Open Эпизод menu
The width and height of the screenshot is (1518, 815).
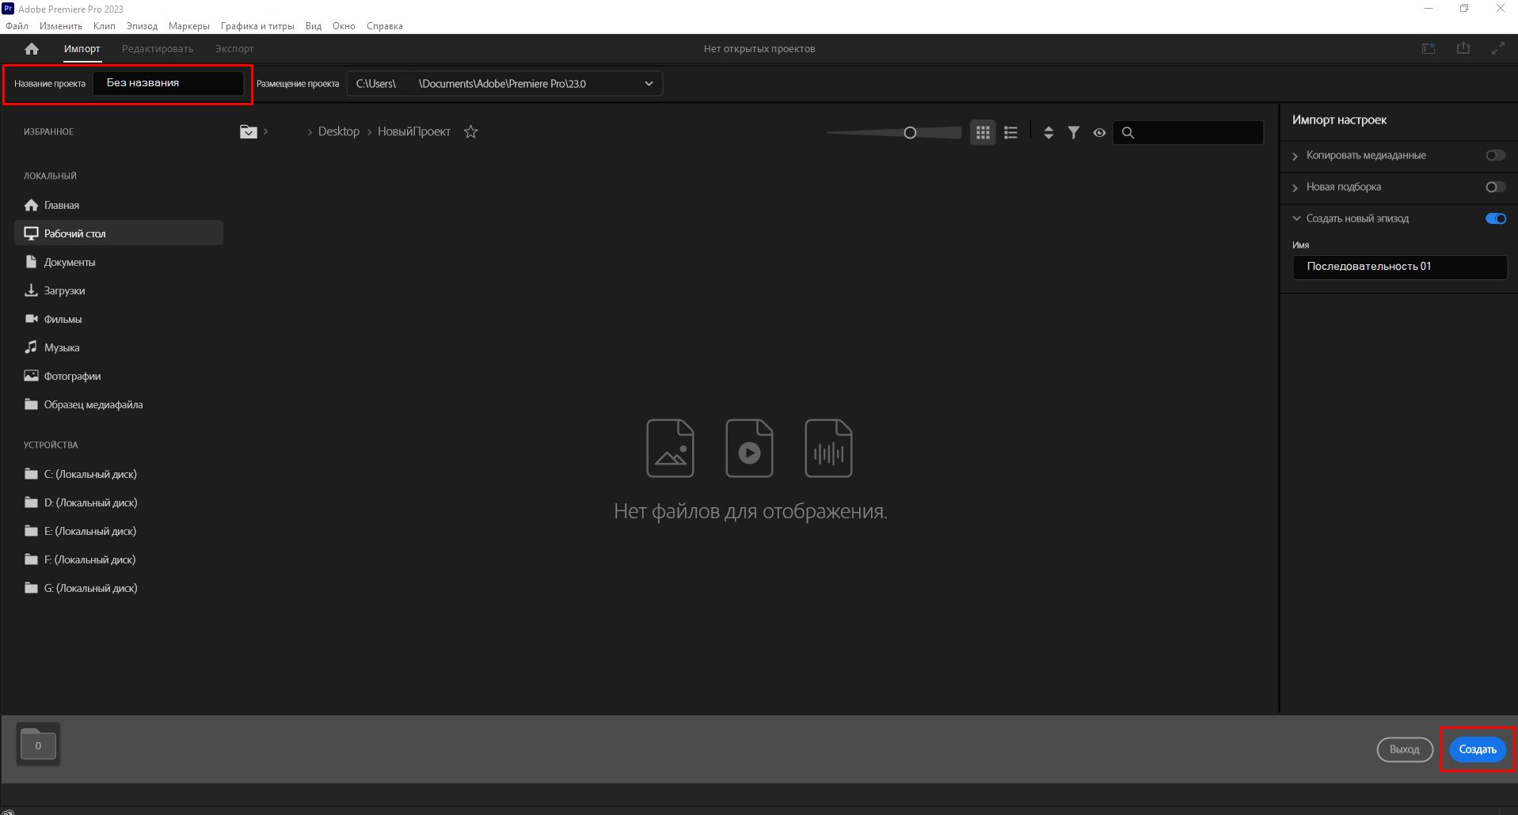142,26
